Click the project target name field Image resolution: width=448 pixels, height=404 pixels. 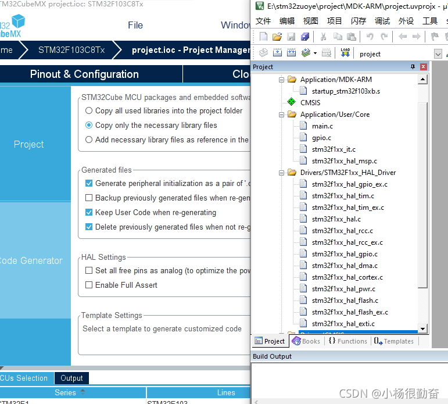pyautogui.click(x=396, y=53)
